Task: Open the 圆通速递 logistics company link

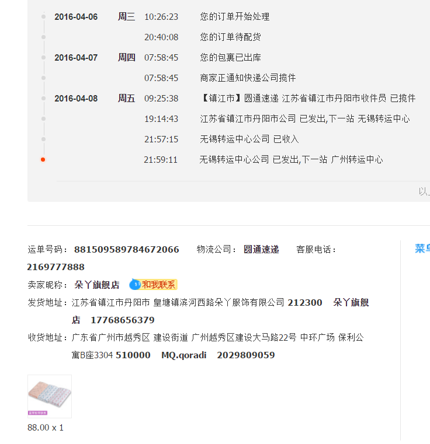Action: 261,250
